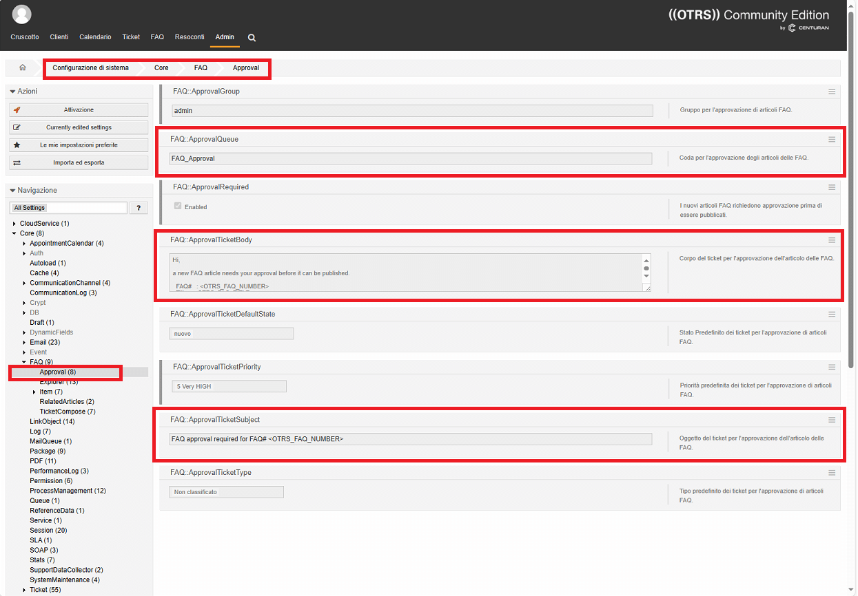Expand CommunicationChannel tree node
This screenshot has height=596, width=858.
pyautogui.click(x=24, y=283)
